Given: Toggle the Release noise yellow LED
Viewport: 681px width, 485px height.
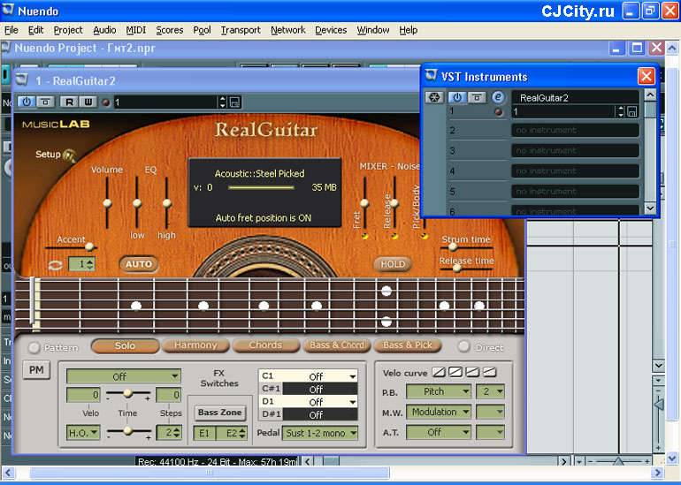Looking at the screenshot, I should click(394, 237).
